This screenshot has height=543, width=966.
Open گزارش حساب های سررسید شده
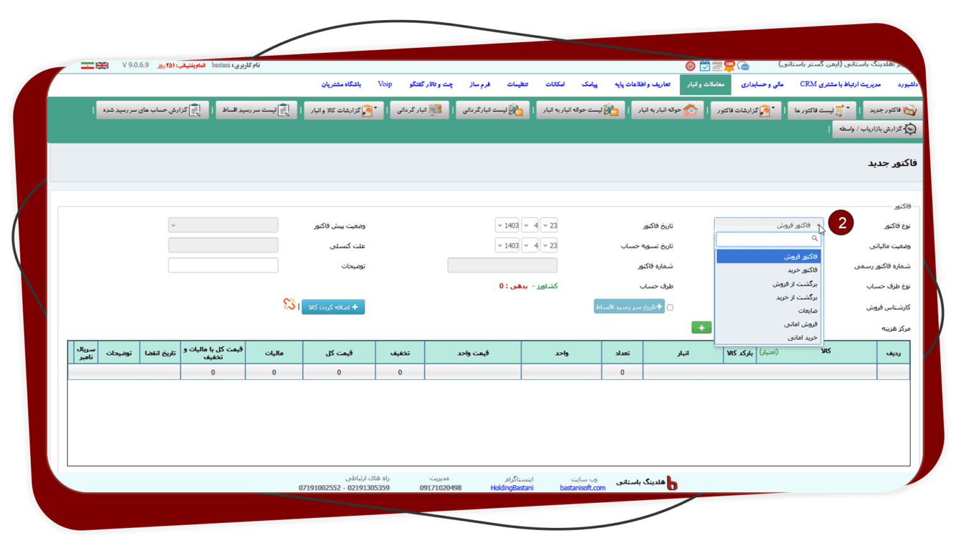click(152, 110)
